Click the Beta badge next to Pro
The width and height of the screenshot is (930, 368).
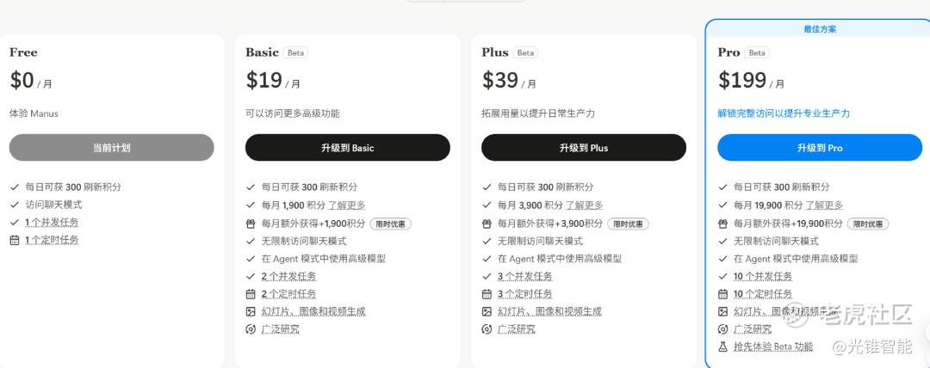[758, 52]
